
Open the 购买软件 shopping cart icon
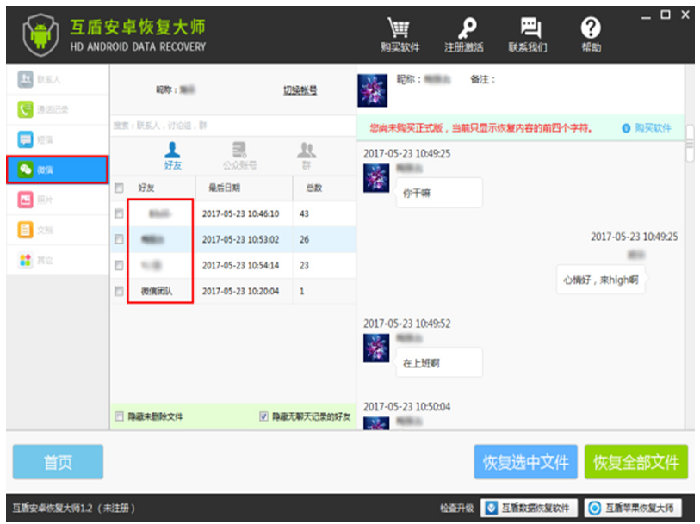click(x=399, y=29)
